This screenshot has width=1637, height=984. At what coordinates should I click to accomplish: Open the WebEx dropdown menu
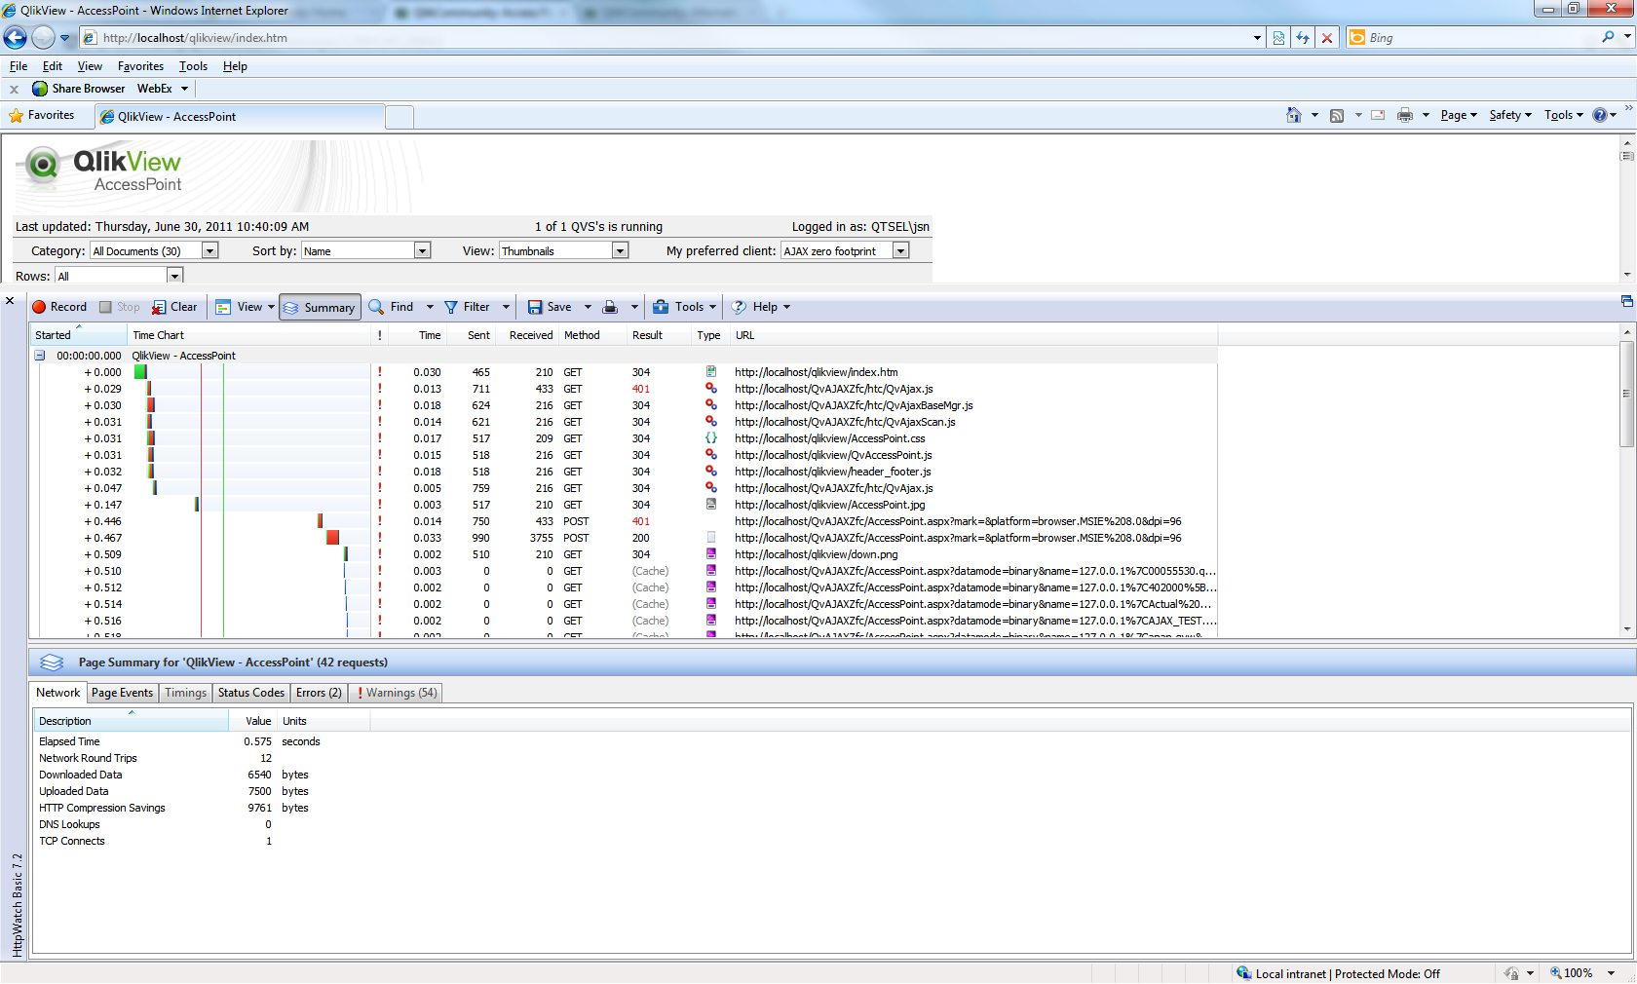click(x=163, y=89)
